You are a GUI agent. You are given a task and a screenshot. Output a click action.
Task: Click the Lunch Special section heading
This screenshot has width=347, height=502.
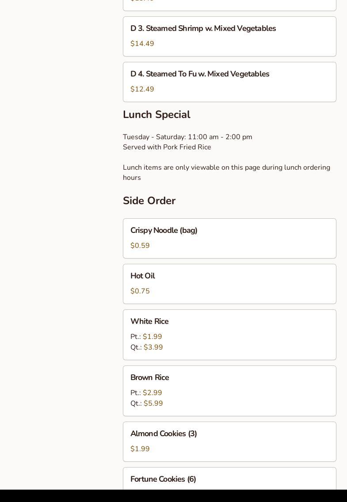point(156,115)
